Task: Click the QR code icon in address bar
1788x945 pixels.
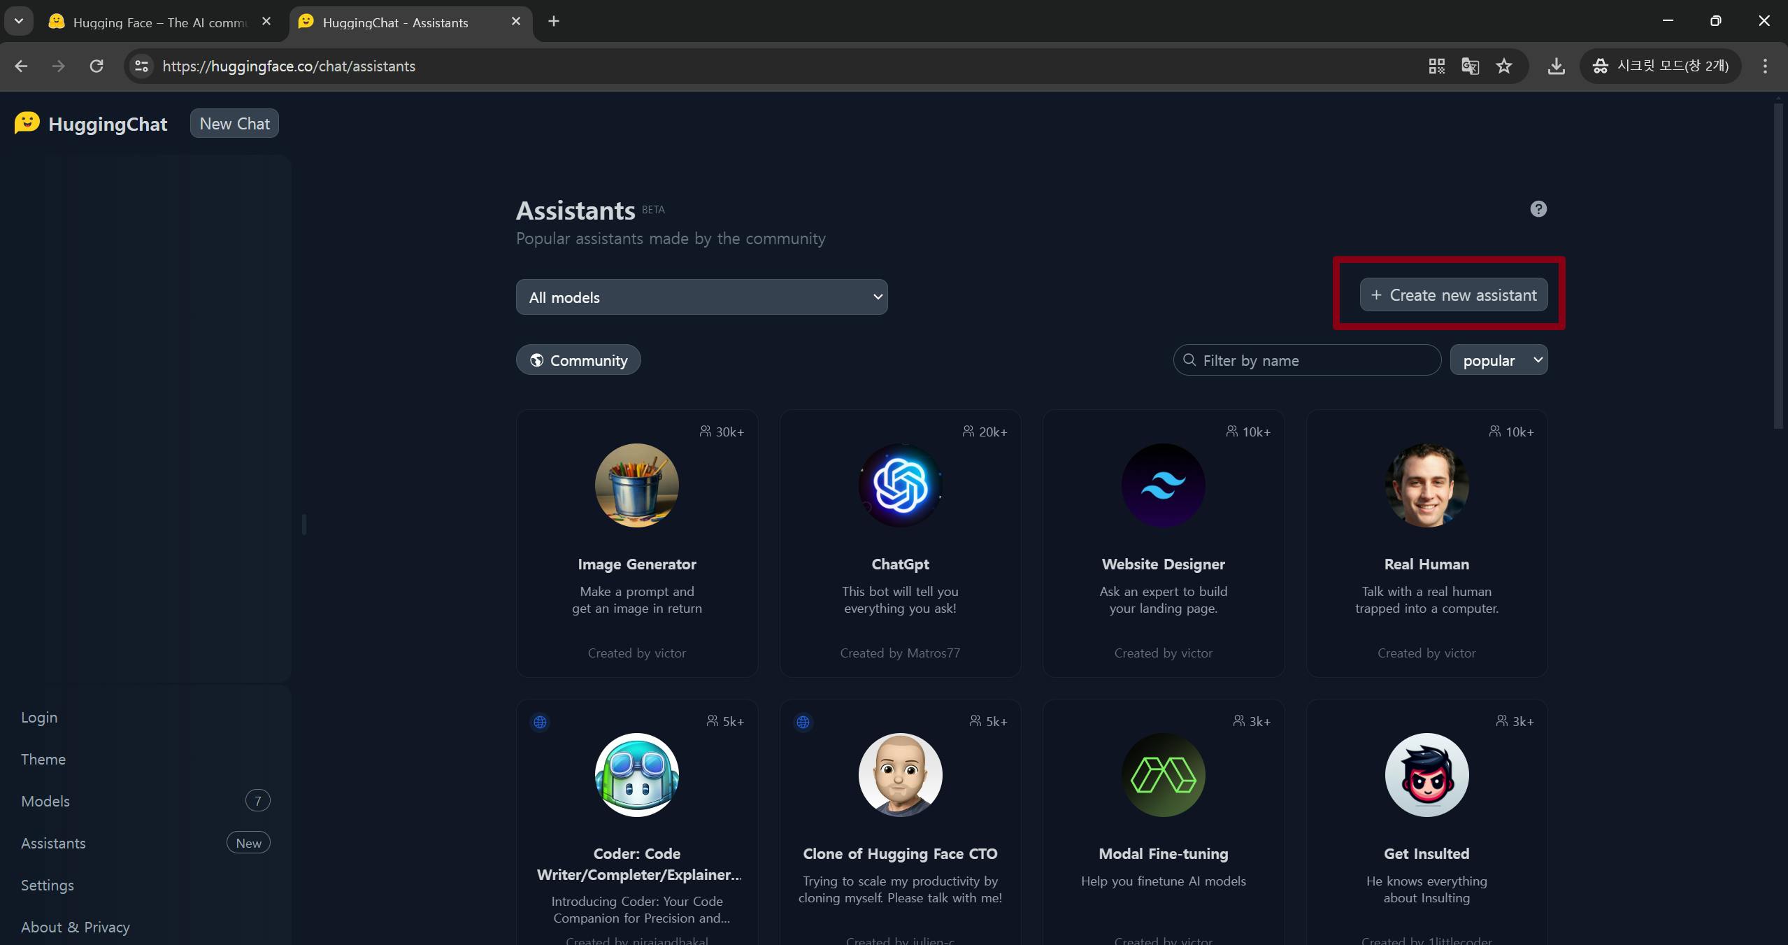Action: tap(1436, 66)
